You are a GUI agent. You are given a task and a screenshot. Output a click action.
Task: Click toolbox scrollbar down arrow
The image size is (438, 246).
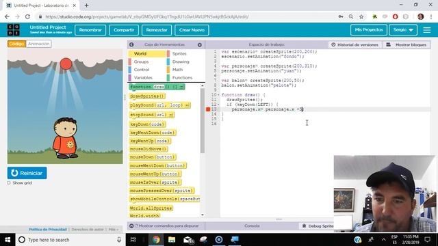(203, 215)
